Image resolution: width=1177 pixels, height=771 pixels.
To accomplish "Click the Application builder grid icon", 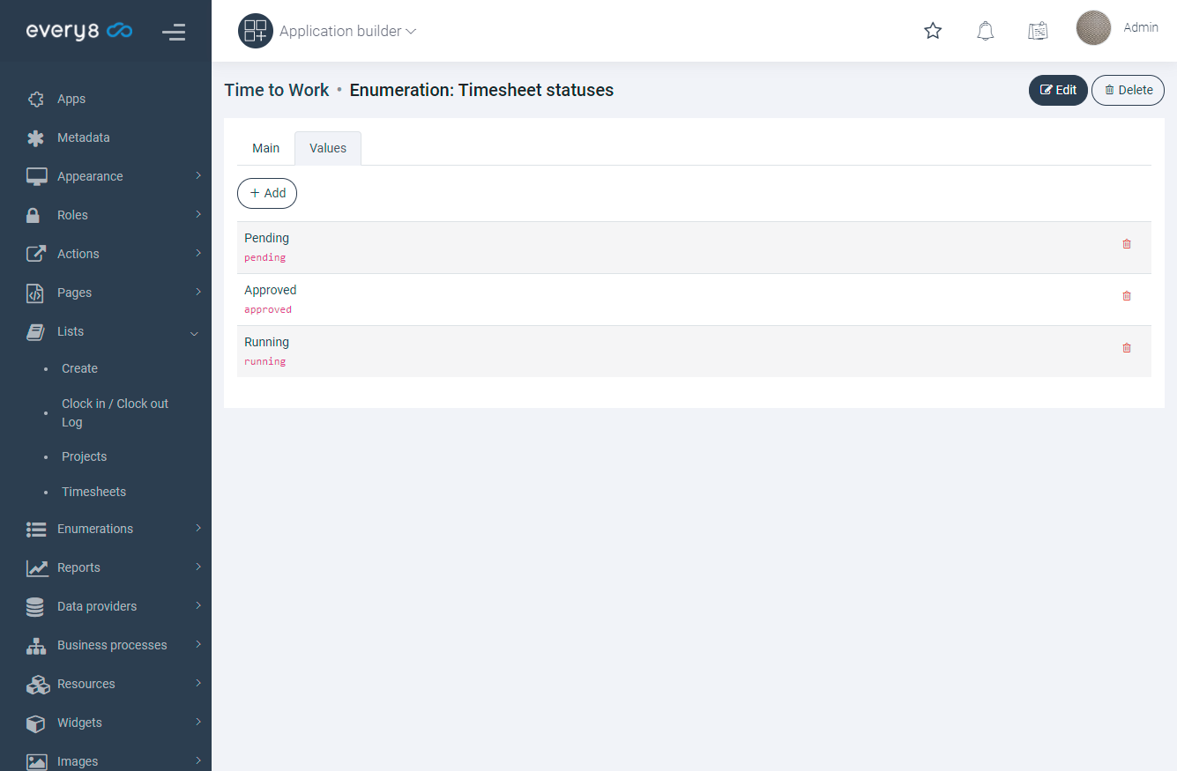I will (256, 31).
